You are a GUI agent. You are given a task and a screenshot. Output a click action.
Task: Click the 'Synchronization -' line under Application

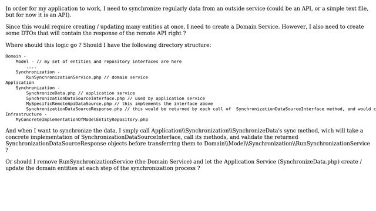pyautogui.click(x=38, y=88)
